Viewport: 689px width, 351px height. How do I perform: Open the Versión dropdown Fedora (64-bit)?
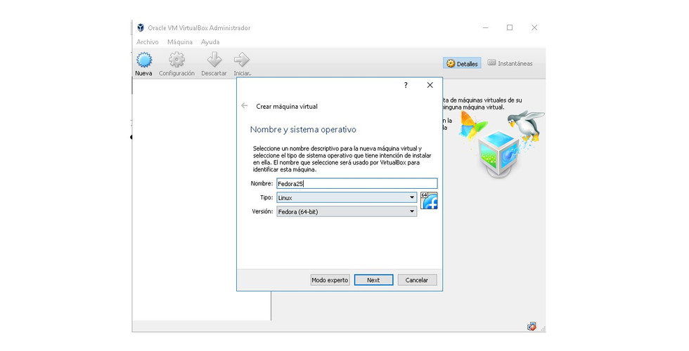coord(347,211)
